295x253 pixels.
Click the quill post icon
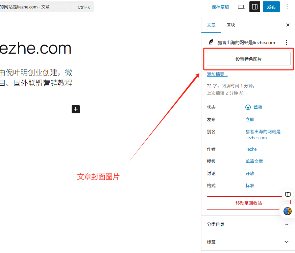211,43
